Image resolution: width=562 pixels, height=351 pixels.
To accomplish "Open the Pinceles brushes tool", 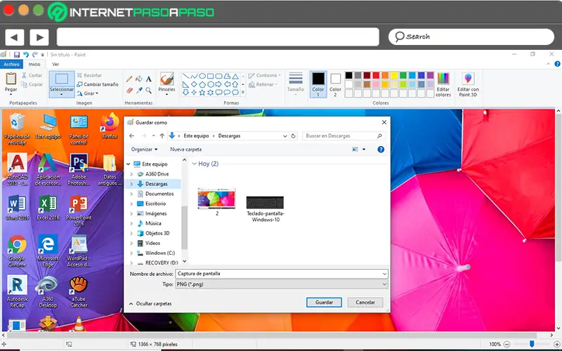I will pyautogui.click(x=167, y=83).
